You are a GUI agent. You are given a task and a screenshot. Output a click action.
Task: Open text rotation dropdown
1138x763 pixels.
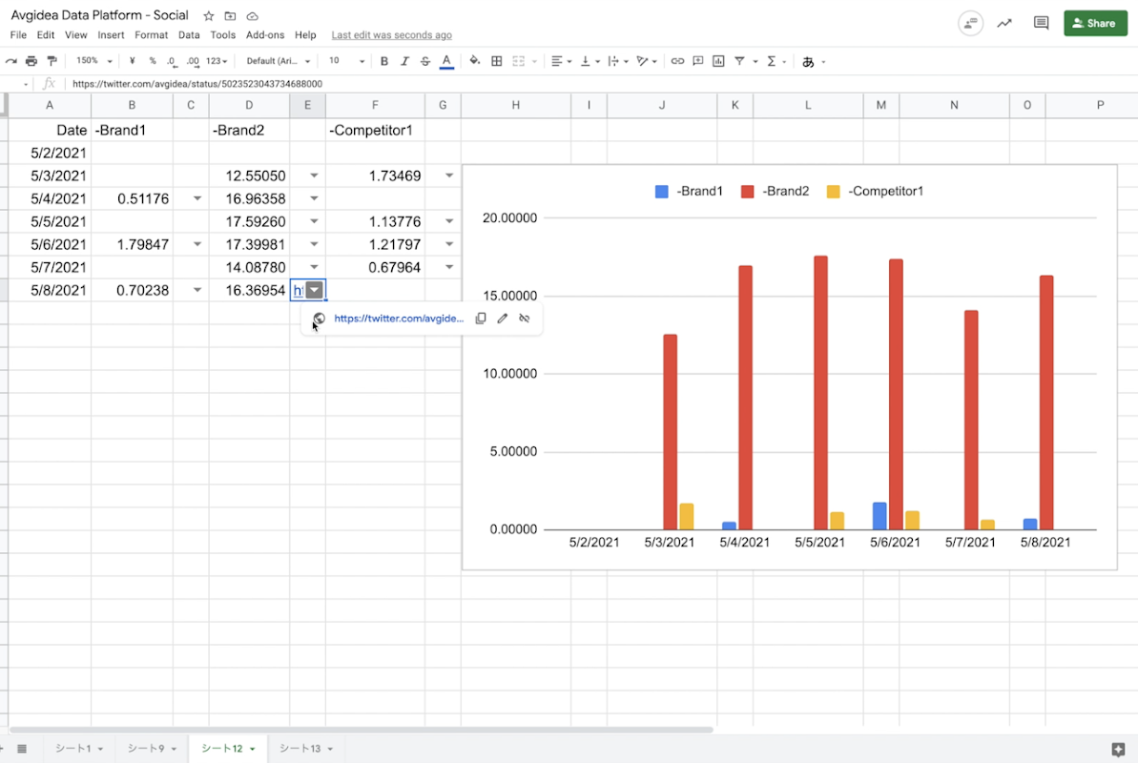point(647,61)
